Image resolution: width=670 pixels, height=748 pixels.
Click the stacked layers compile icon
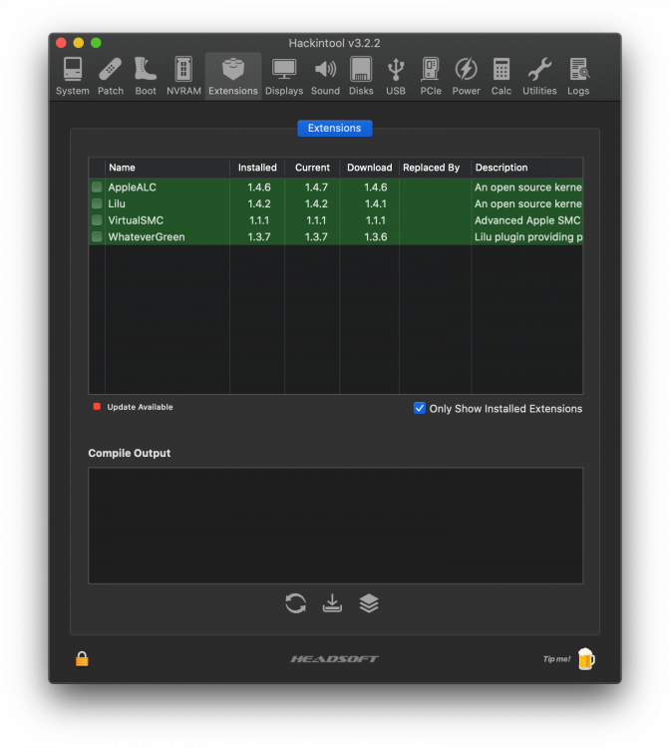pyautogui.click(x=369, y=603)
